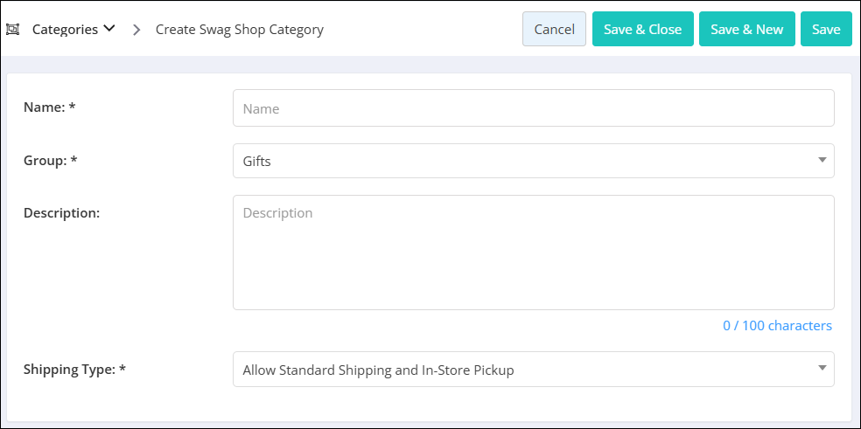Focus the Name input field
This screenshot has width=861, height=429.
pyautogui.click(x=533, y=108)
